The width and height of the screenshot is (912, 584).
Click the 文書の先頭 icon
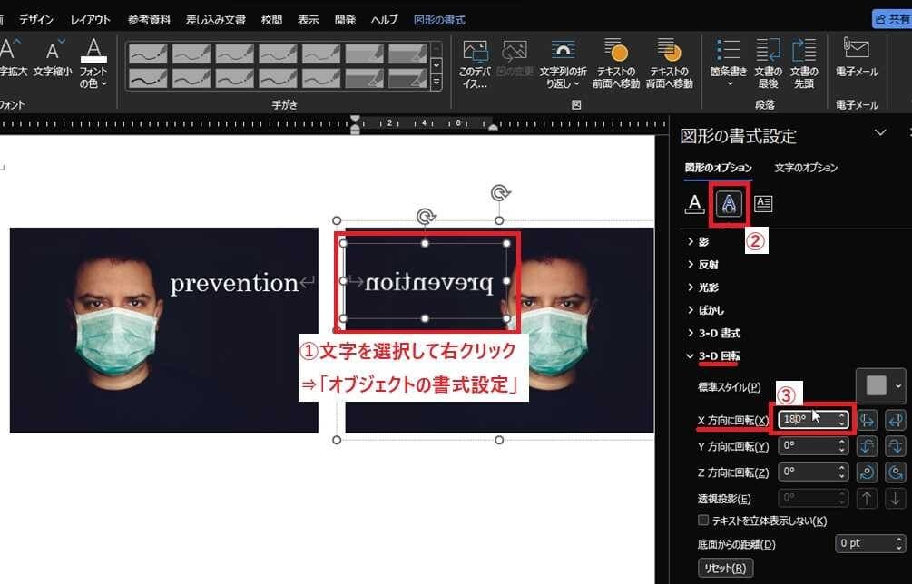pos(803,53)
